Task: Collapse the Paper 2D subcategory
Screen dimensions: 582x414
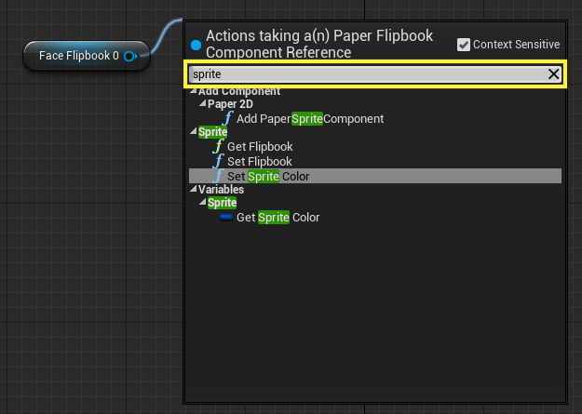Action: coord(203,104)
